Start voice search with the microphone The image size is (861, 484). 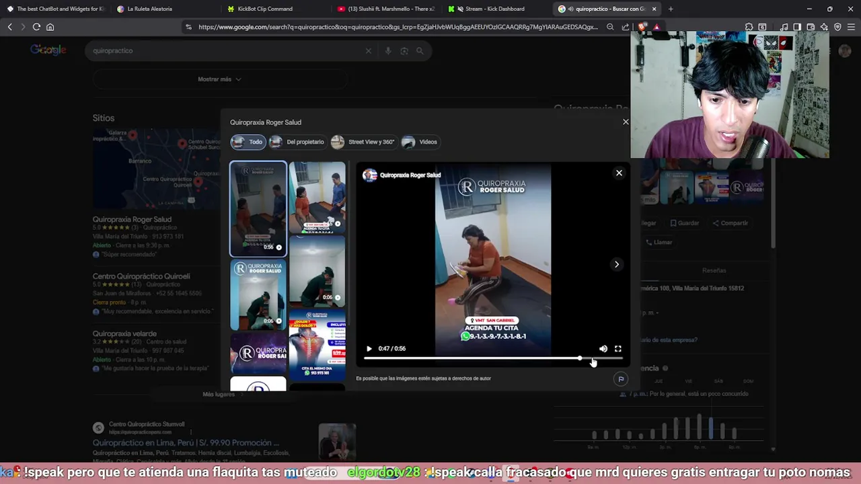388,51
